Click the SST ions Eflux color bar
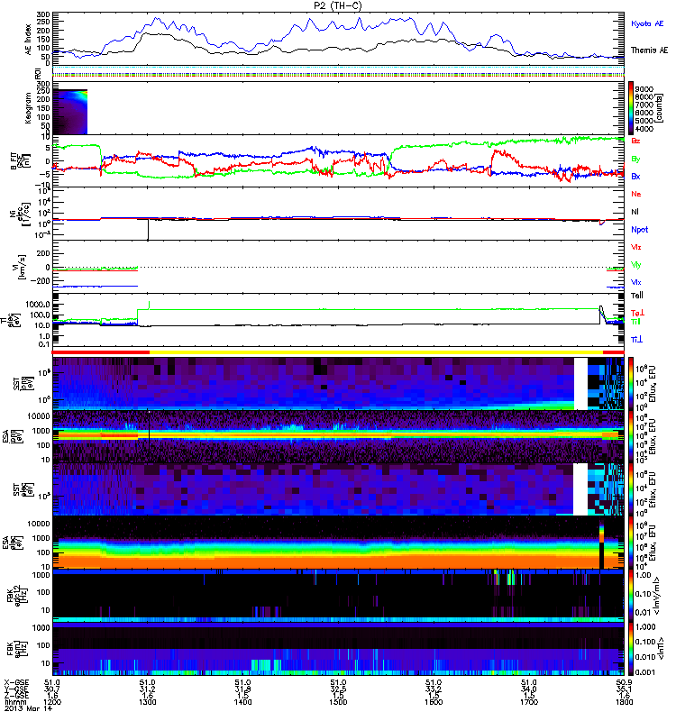 tap(631, 384)
